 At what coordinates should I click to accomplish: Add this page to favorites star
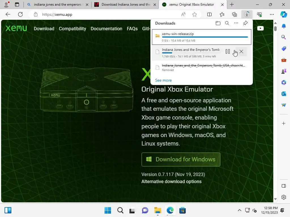pyautogui.click(x=194, y=14)
